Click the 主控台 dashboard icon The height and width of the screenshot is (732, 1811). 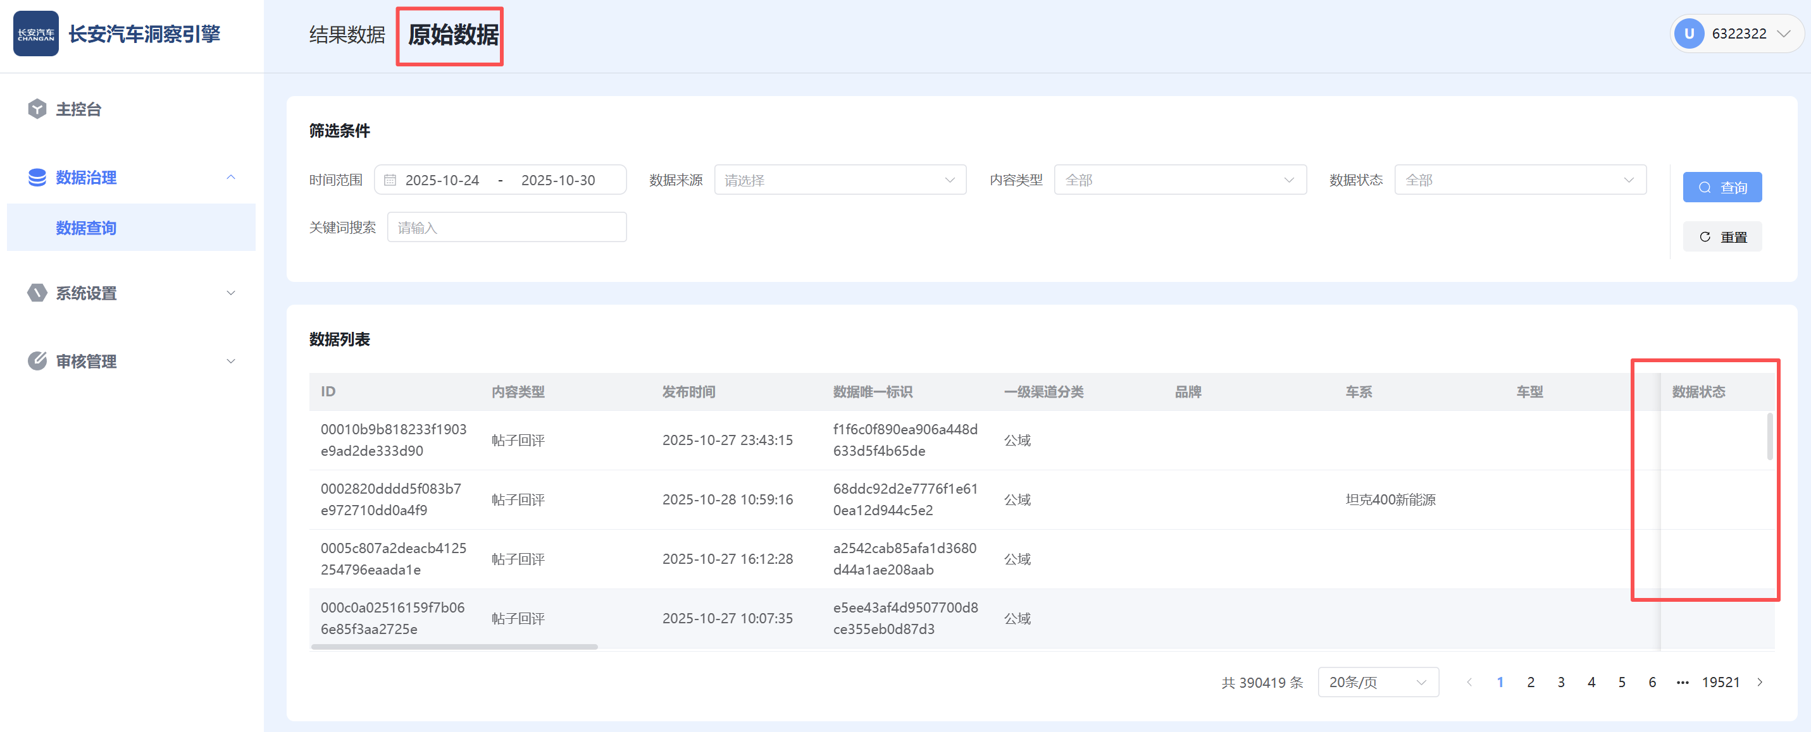[37, 109]
